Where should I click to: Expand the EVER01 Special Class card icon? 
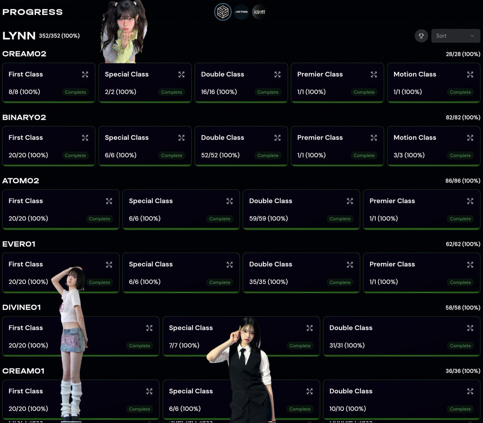[229, 265]
